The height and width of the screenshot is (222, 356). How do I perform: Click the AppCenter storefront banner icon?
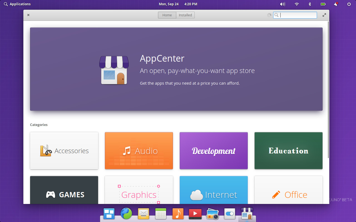click(114, 70)
